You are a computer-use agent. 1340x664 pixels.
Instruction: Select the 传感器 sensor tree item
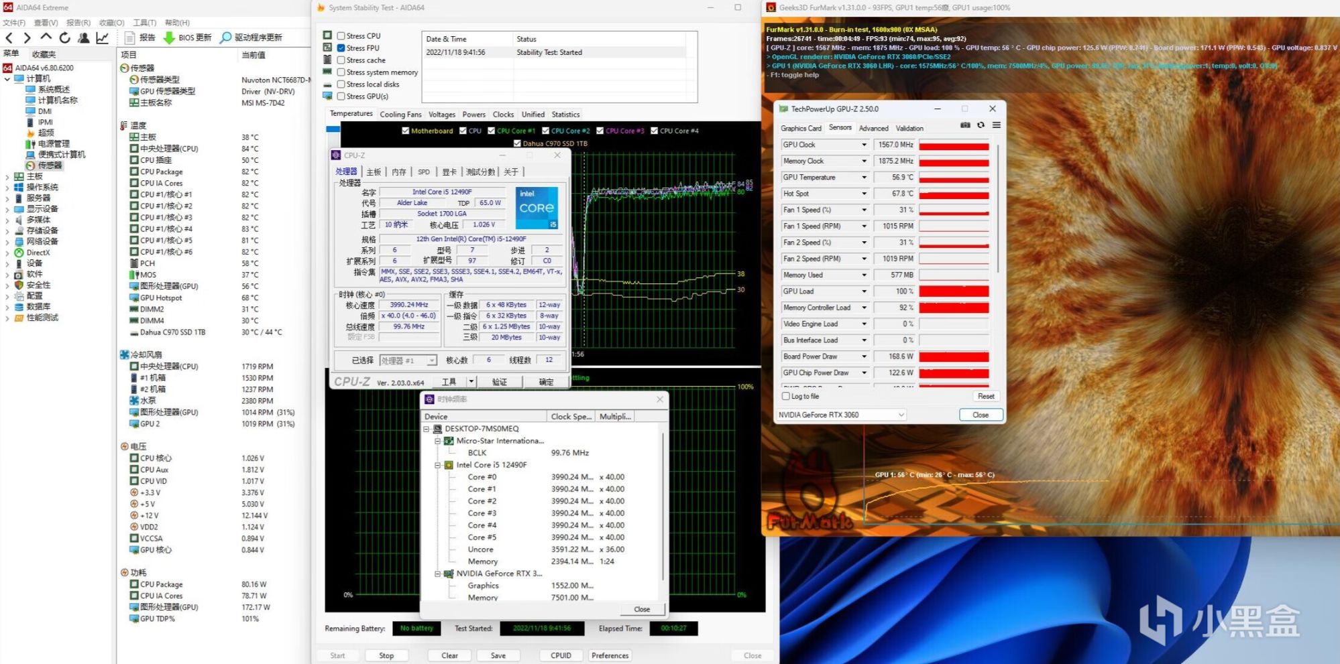[x=50, y=165]
